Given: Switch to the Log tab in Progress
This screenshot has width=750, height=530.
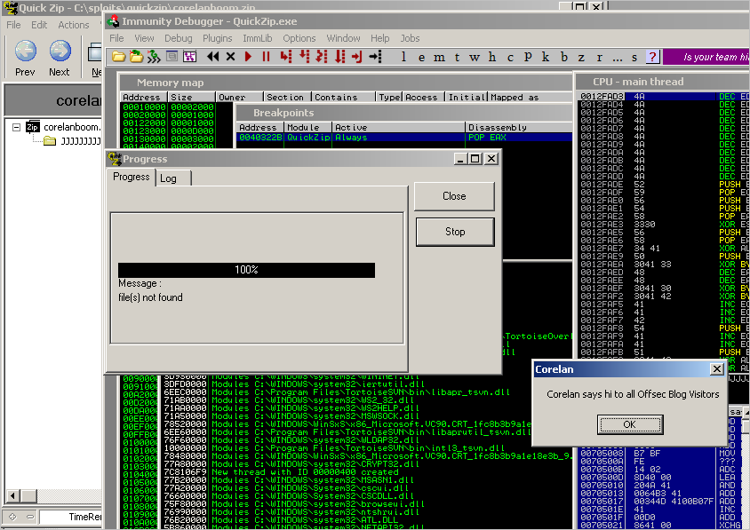Looking at the screenshot, I should click(x=168, y=178).
